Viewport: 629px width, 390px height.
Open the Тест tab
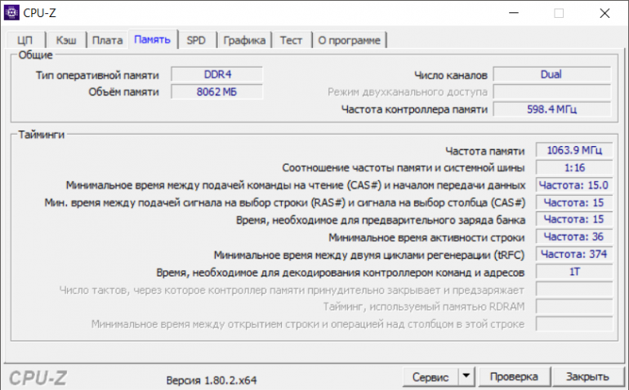(292, 40)
